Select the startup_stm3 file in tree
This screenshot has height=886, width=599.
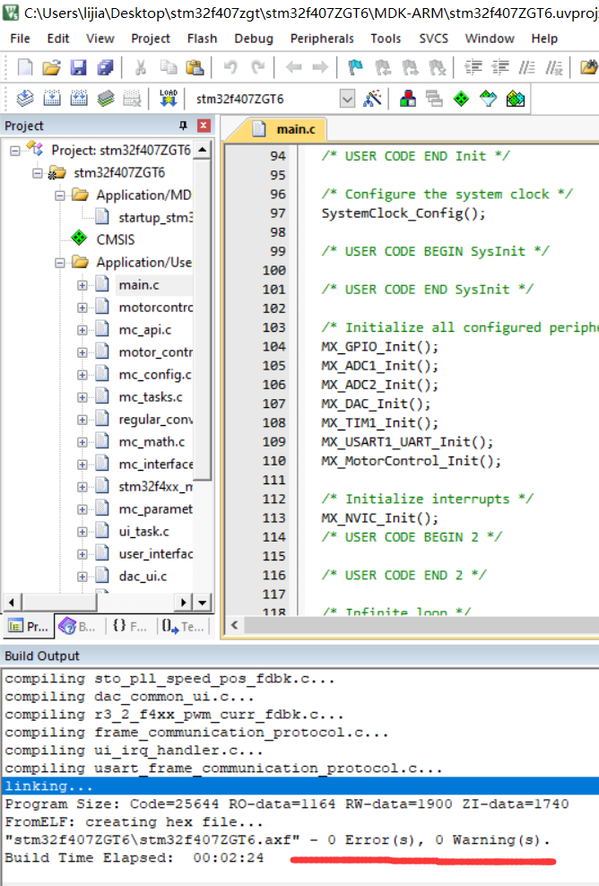[155, 218]
